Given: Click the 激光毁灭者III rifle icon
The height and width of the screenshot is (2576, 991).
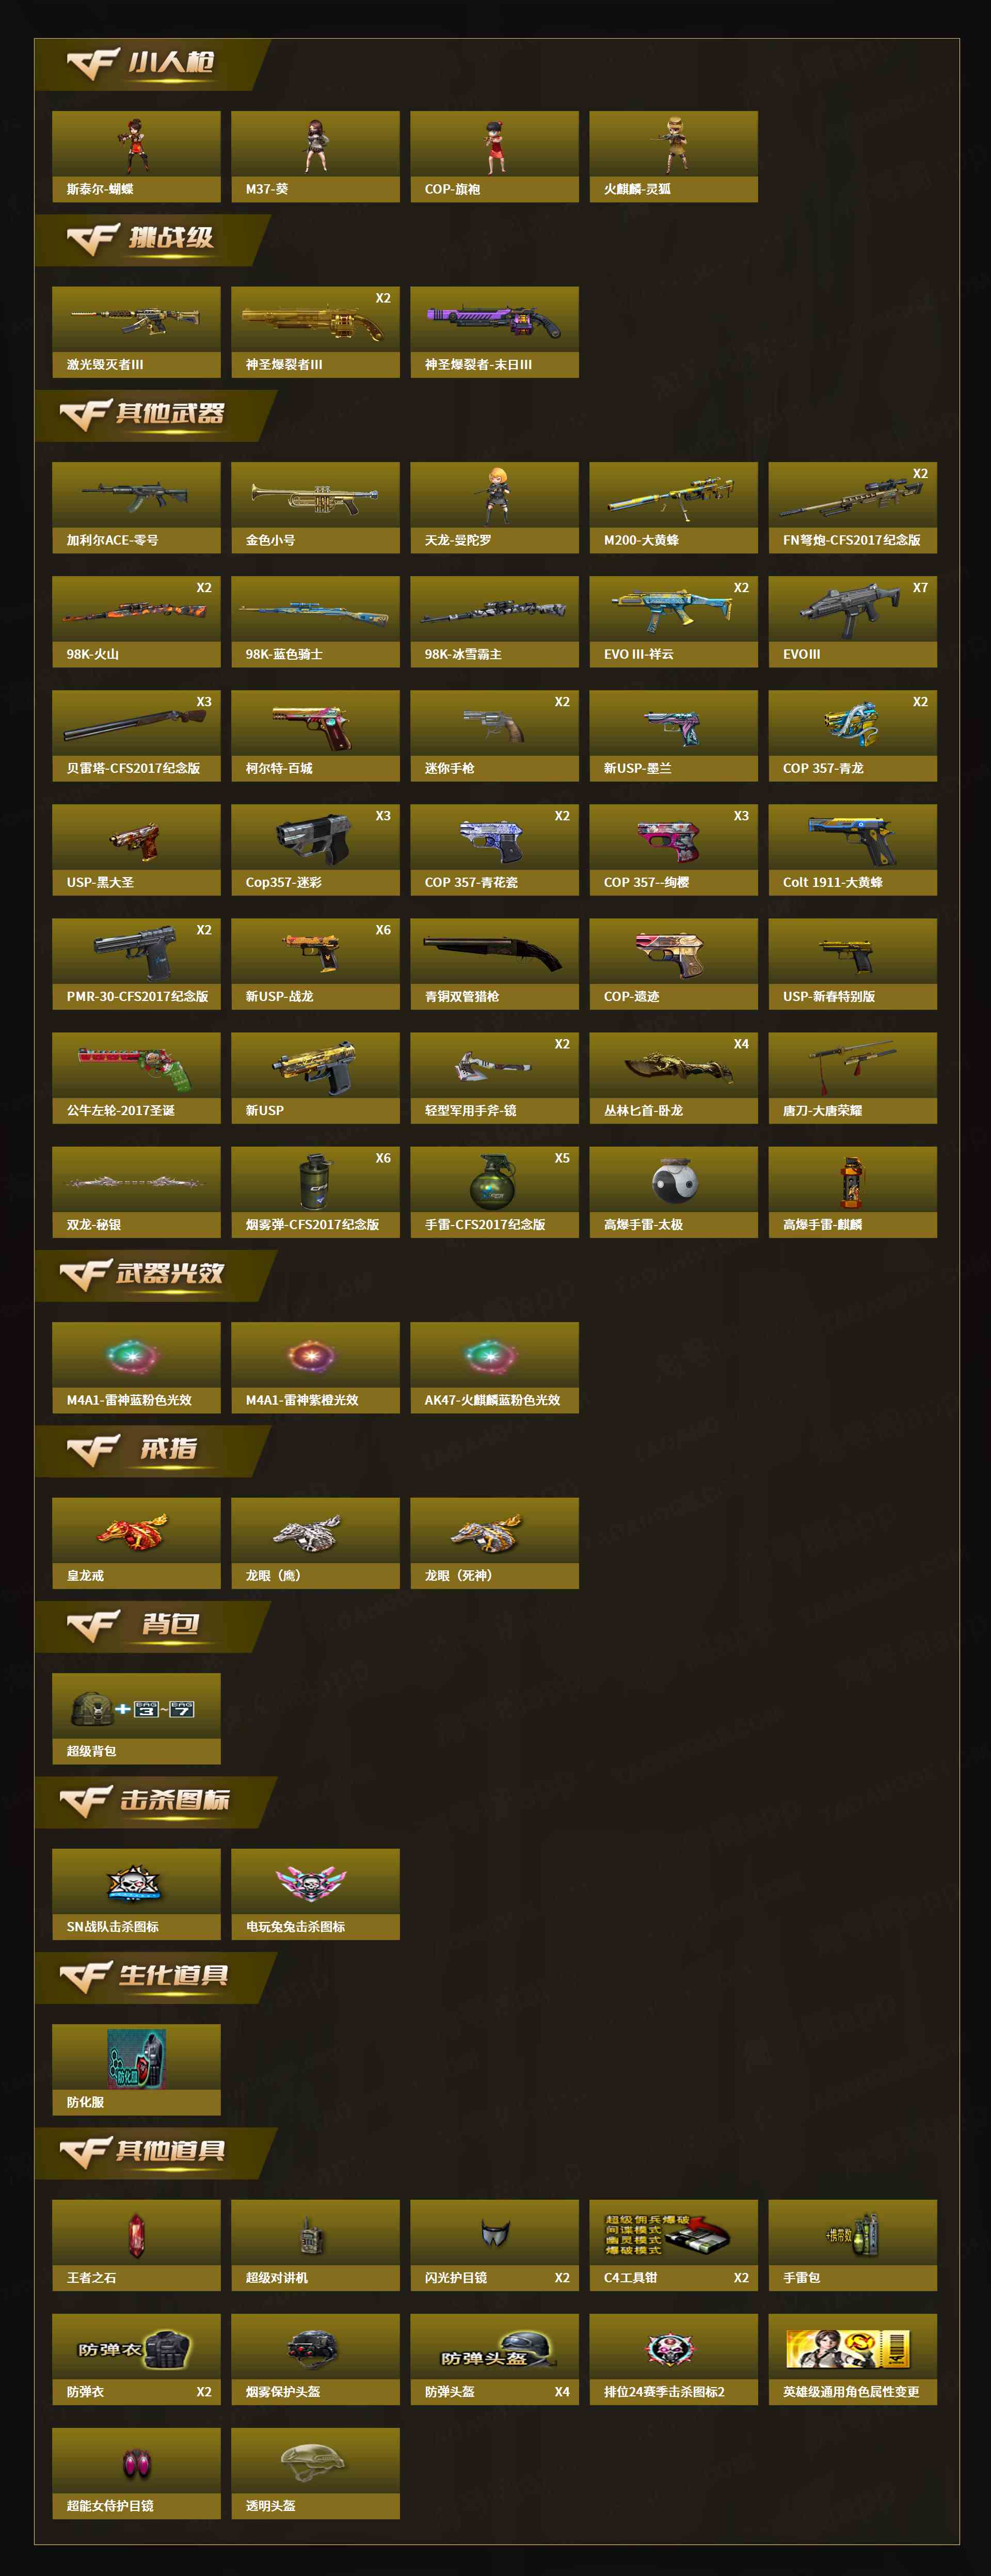Looking at the screenshot, I should [x=136, y=332].
